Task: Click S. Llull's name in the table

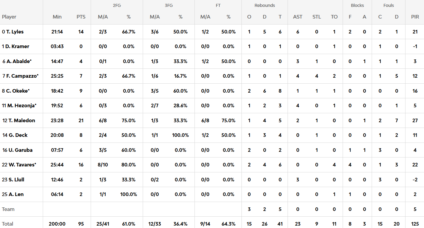Action: pos(16,180)
